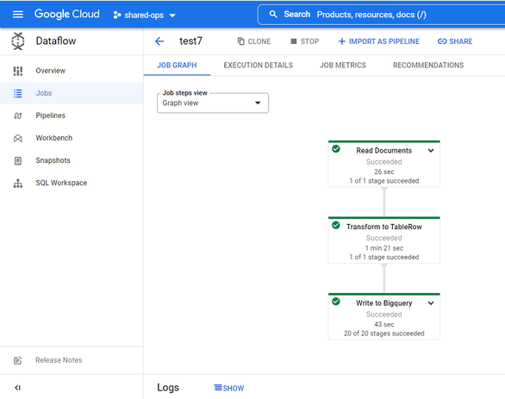Open the JOB METRICS tab
The height and width of the screenshot is (399, 505).
point(343,65)
